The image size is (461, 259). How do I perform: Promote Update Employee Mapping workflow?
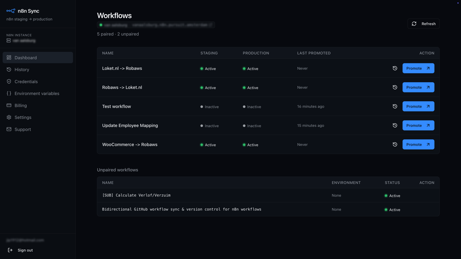[418, 126]
